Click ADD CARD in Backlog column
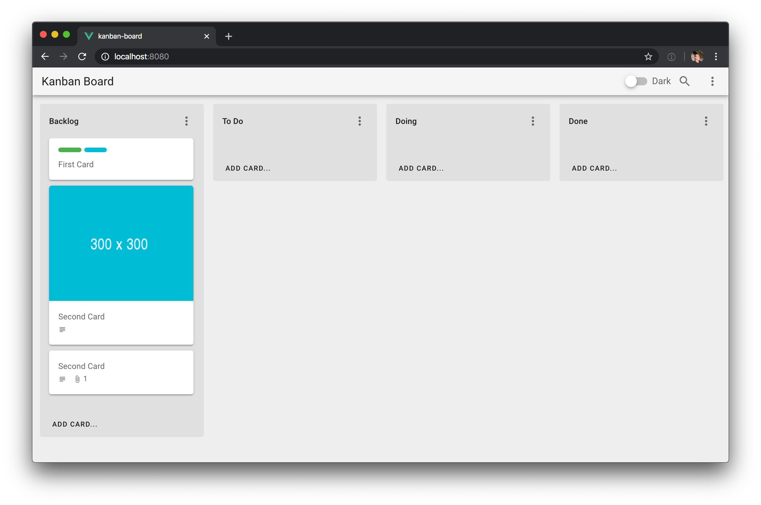 tap(75, 424)
